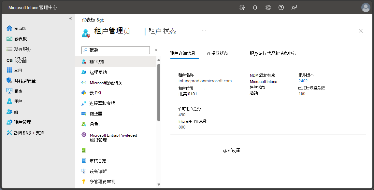This screenshot has height=190, width=374.
Task: Click the 用户 user icon
Action: click(x=9, y=101)
